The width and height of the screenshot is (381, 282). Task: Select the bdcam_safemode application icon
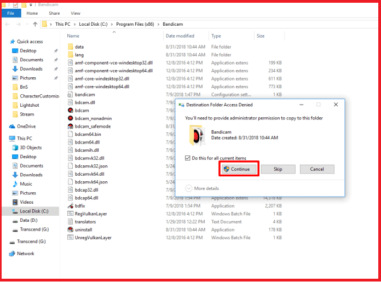pos(70,126)
